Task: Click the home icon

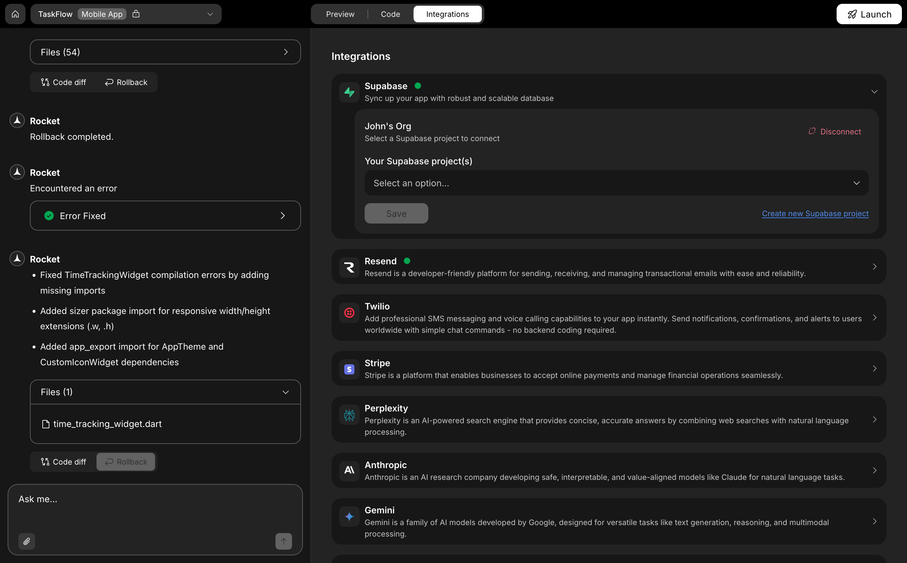Action: [15, 14]
